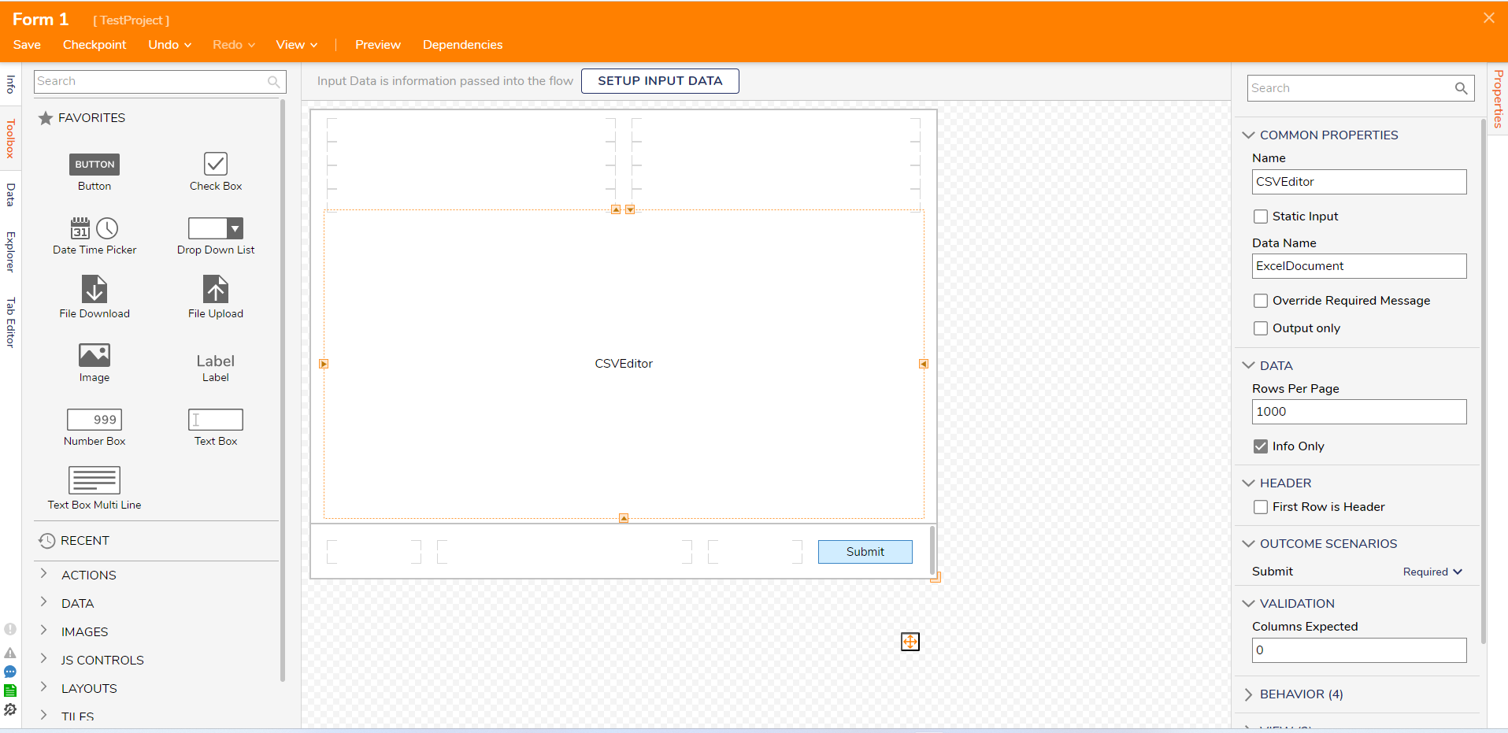
Task: Expand the Layouts toolbox category
Action: tap(44, 687)
